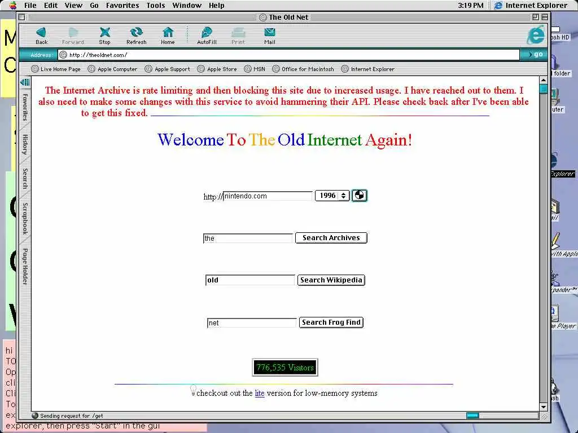Click the 776,535 Visitors counter

(285, 368)
